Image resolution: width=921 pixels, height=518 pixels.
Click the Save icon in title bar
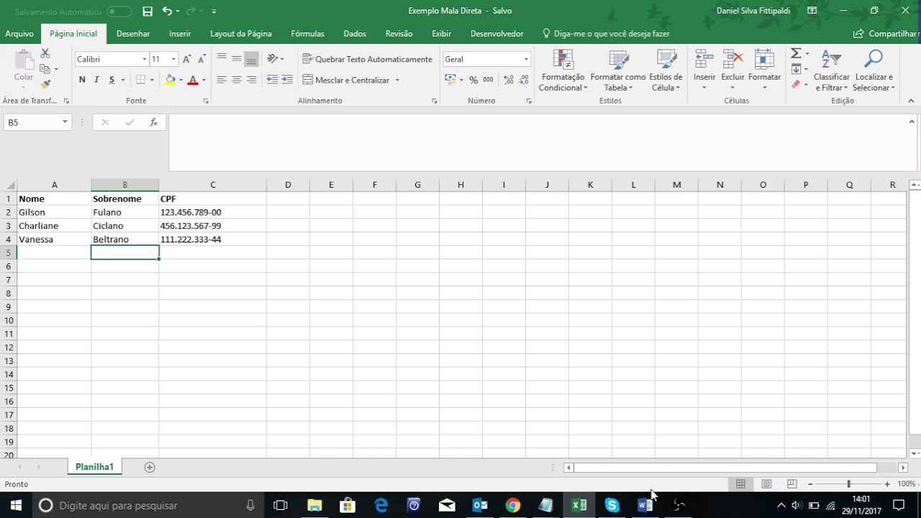(x=148, y=11)
